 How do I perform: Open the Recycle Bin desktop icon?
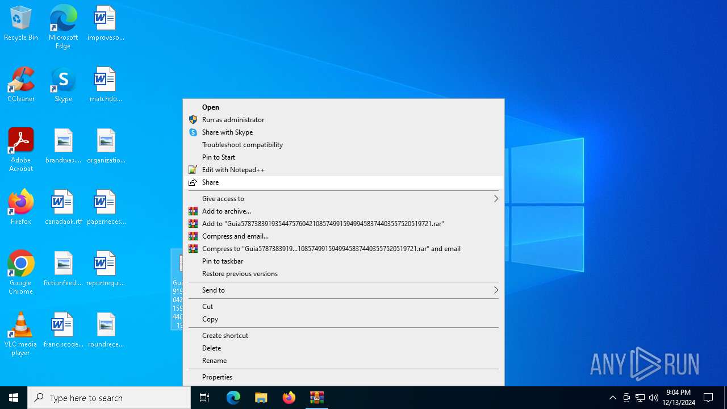pos(21,24)
